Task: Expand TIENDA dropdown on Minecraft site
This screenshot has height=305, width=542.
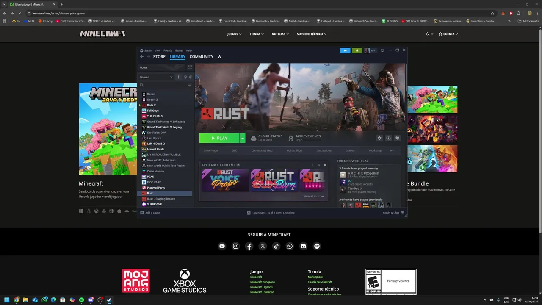Action: tap(257, 34)
